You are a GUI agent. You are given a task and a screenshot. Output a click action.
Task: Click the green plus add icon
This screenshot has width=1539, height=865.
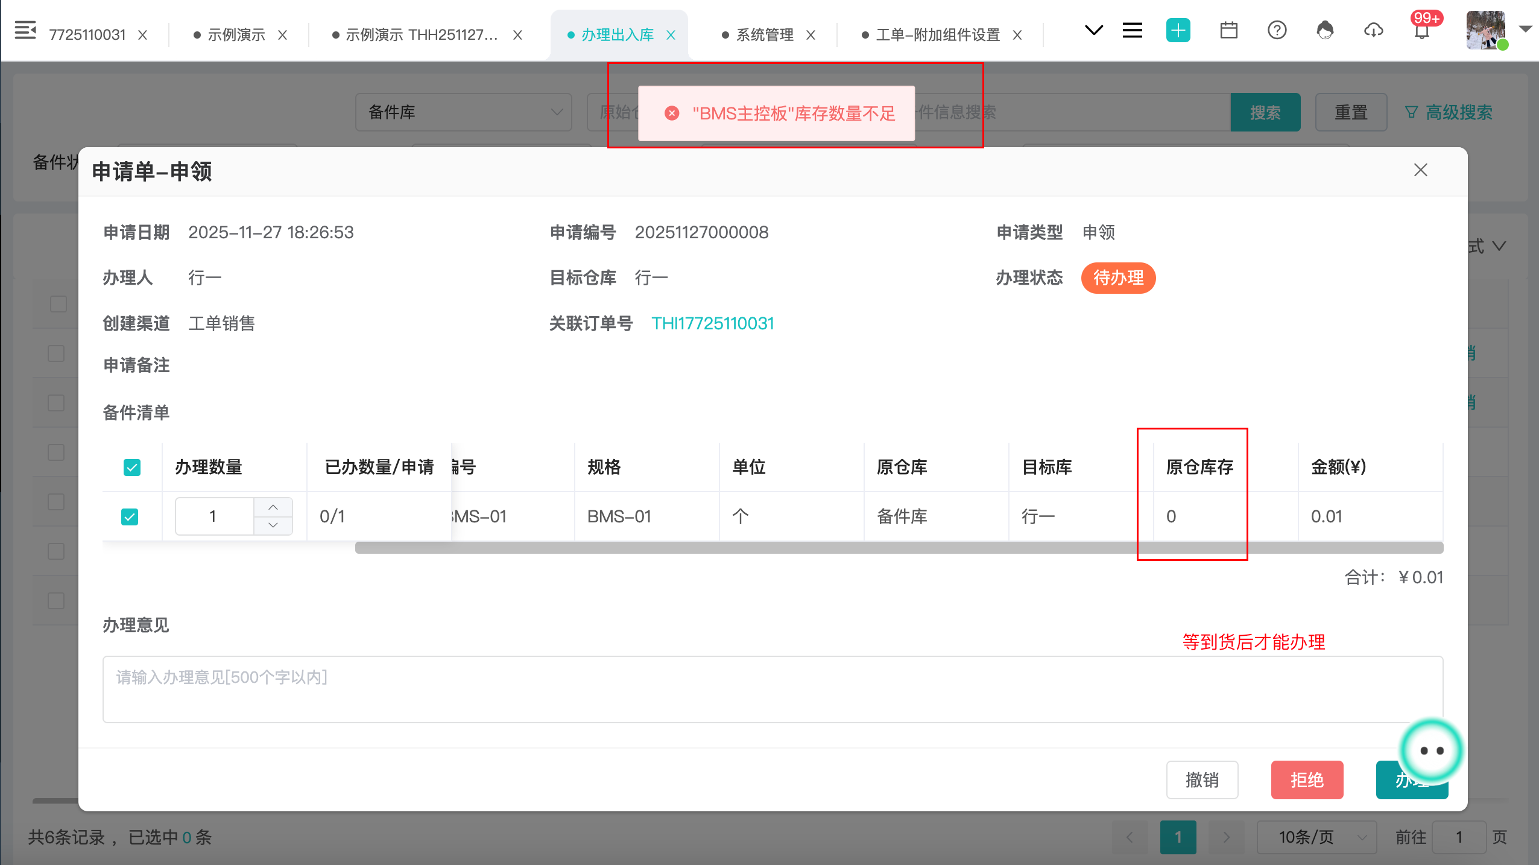click(1178, 30)
